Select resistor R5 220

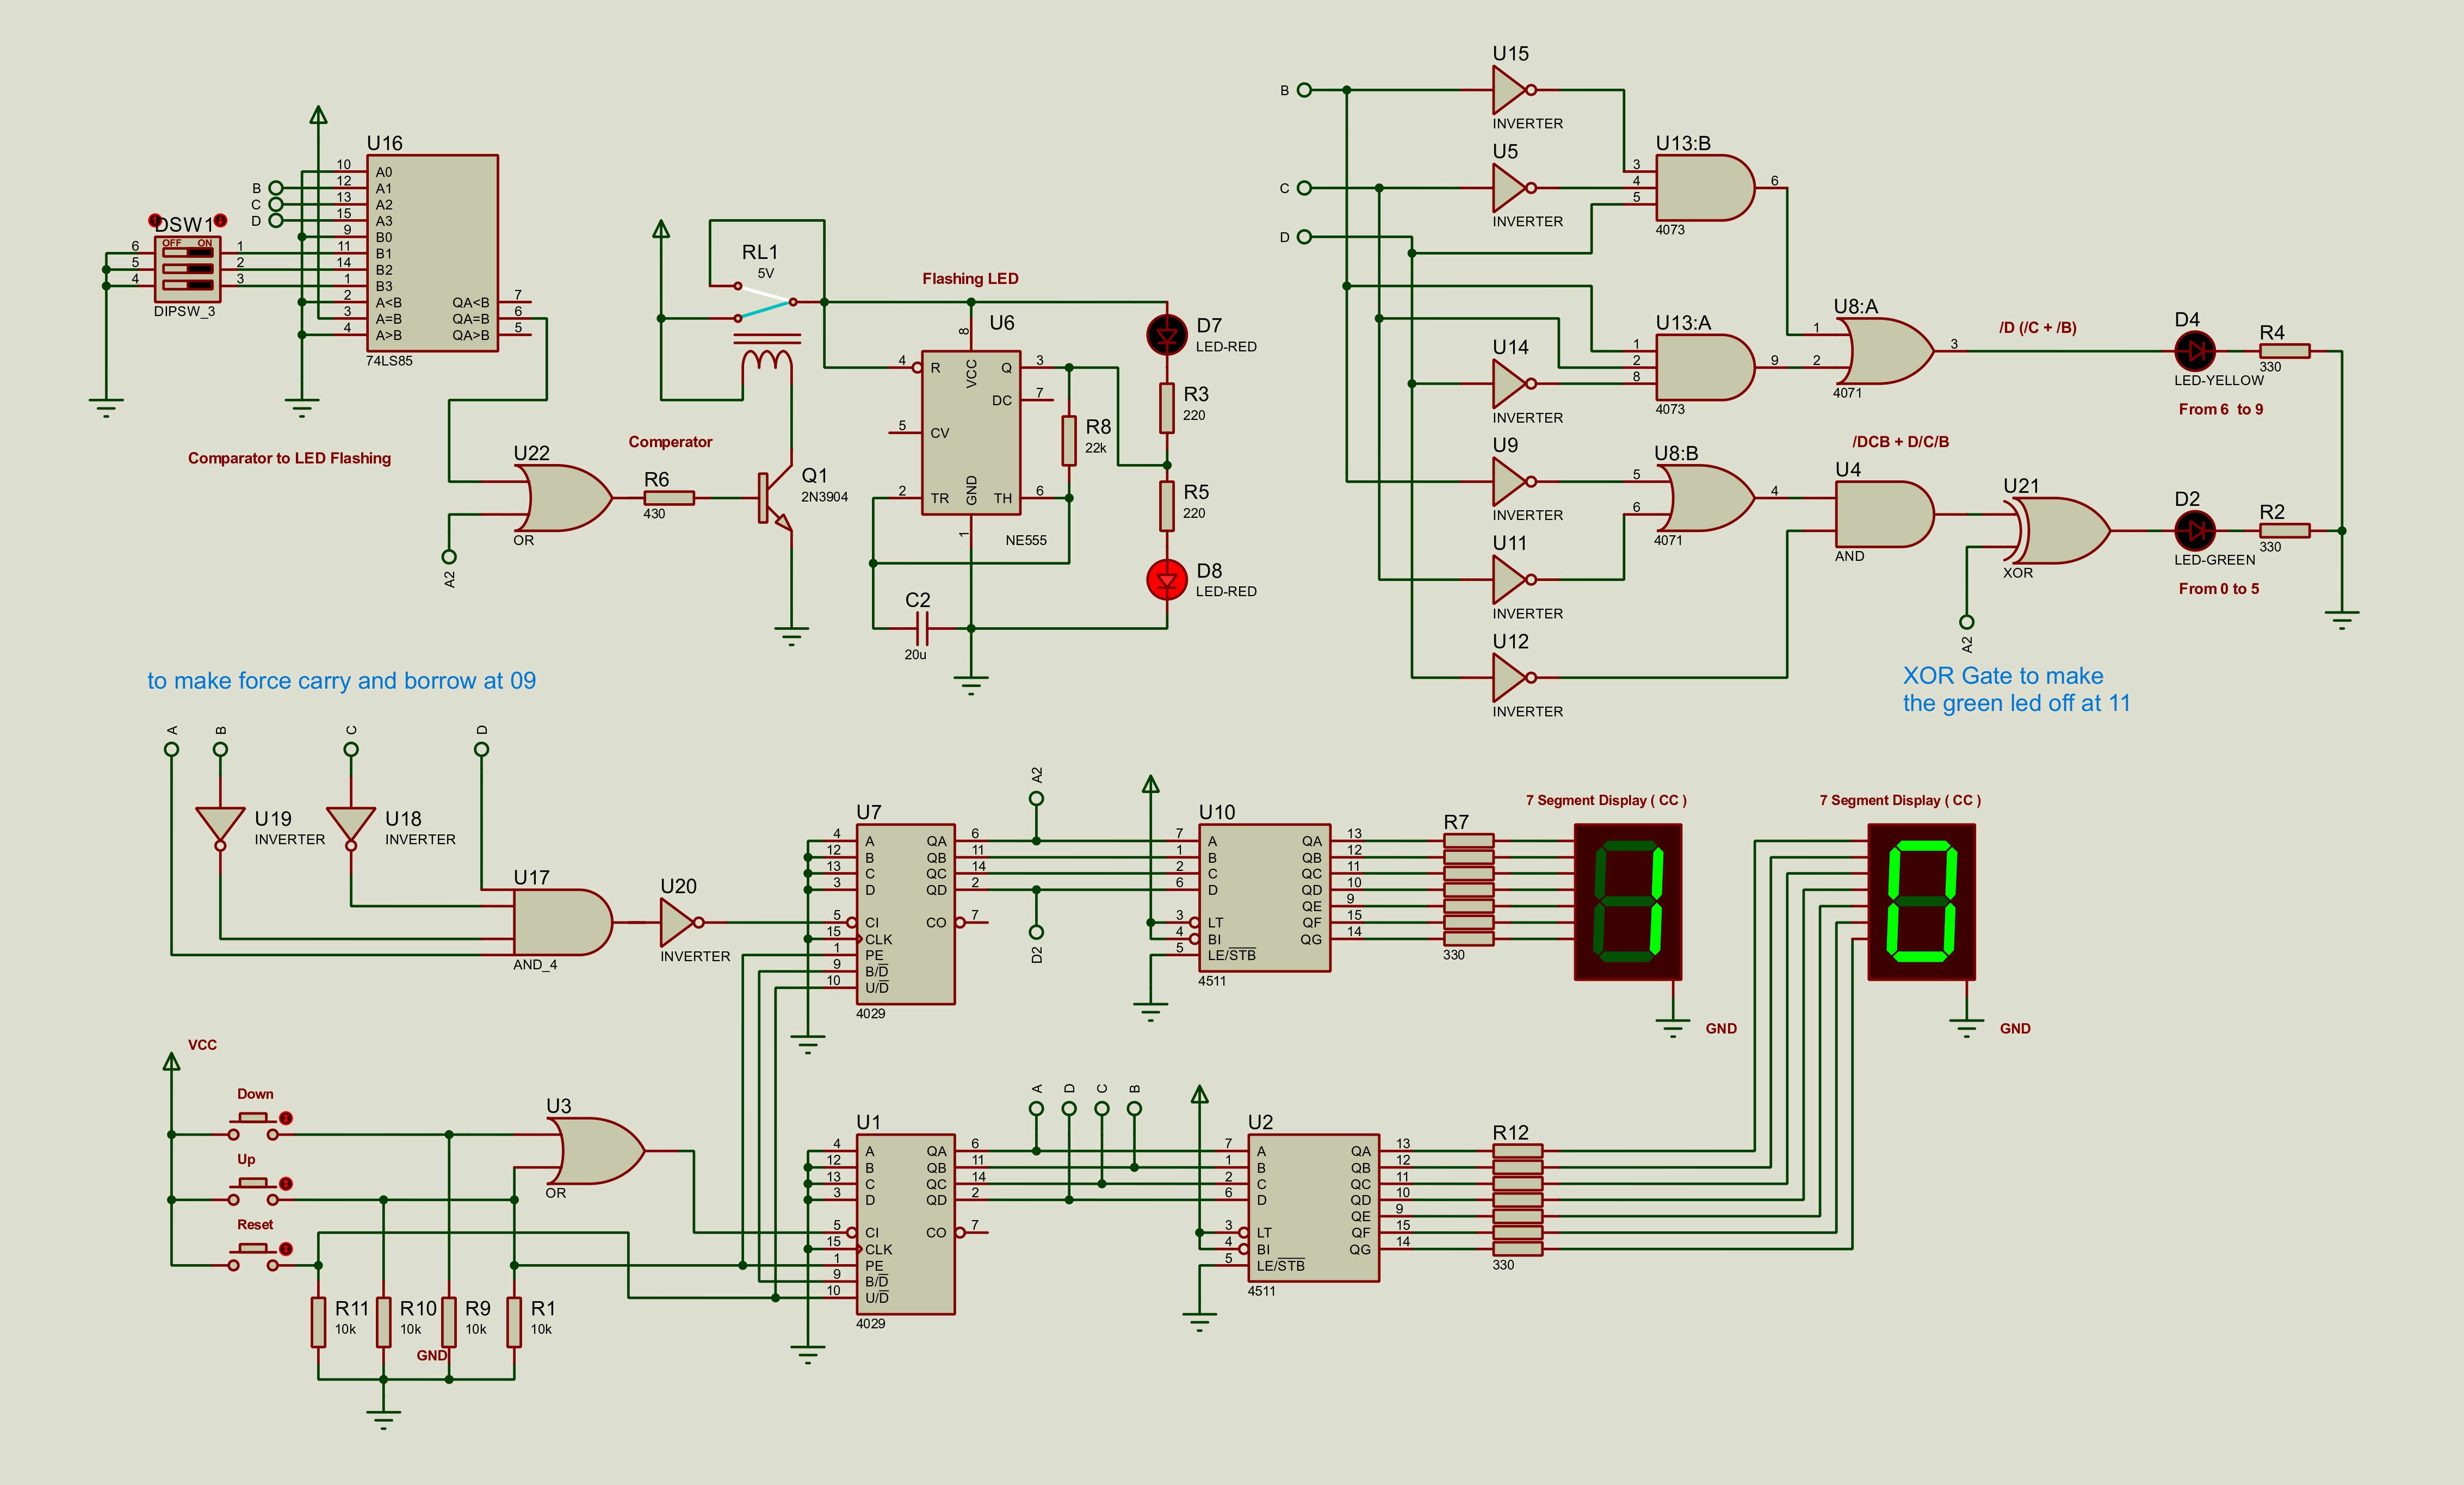coord(1167,506)
